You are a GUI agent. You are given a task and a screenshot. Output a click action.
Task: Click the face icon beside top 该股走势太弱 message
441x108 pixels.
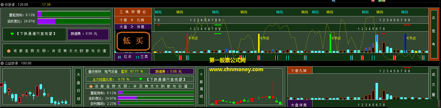[x=9, y=51]
